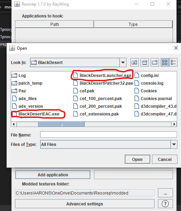Click the Home directory icon
Viewport: 181px width, 211px height.
145,62
